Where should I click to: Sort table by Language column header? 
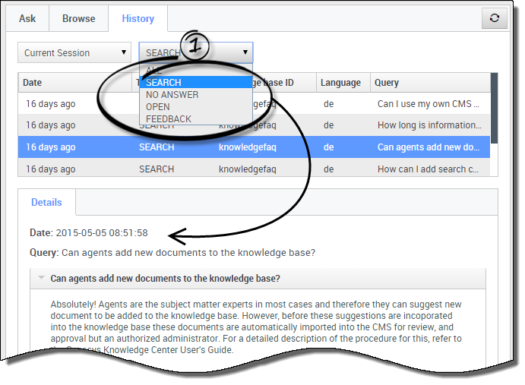(x=342, y=83)
